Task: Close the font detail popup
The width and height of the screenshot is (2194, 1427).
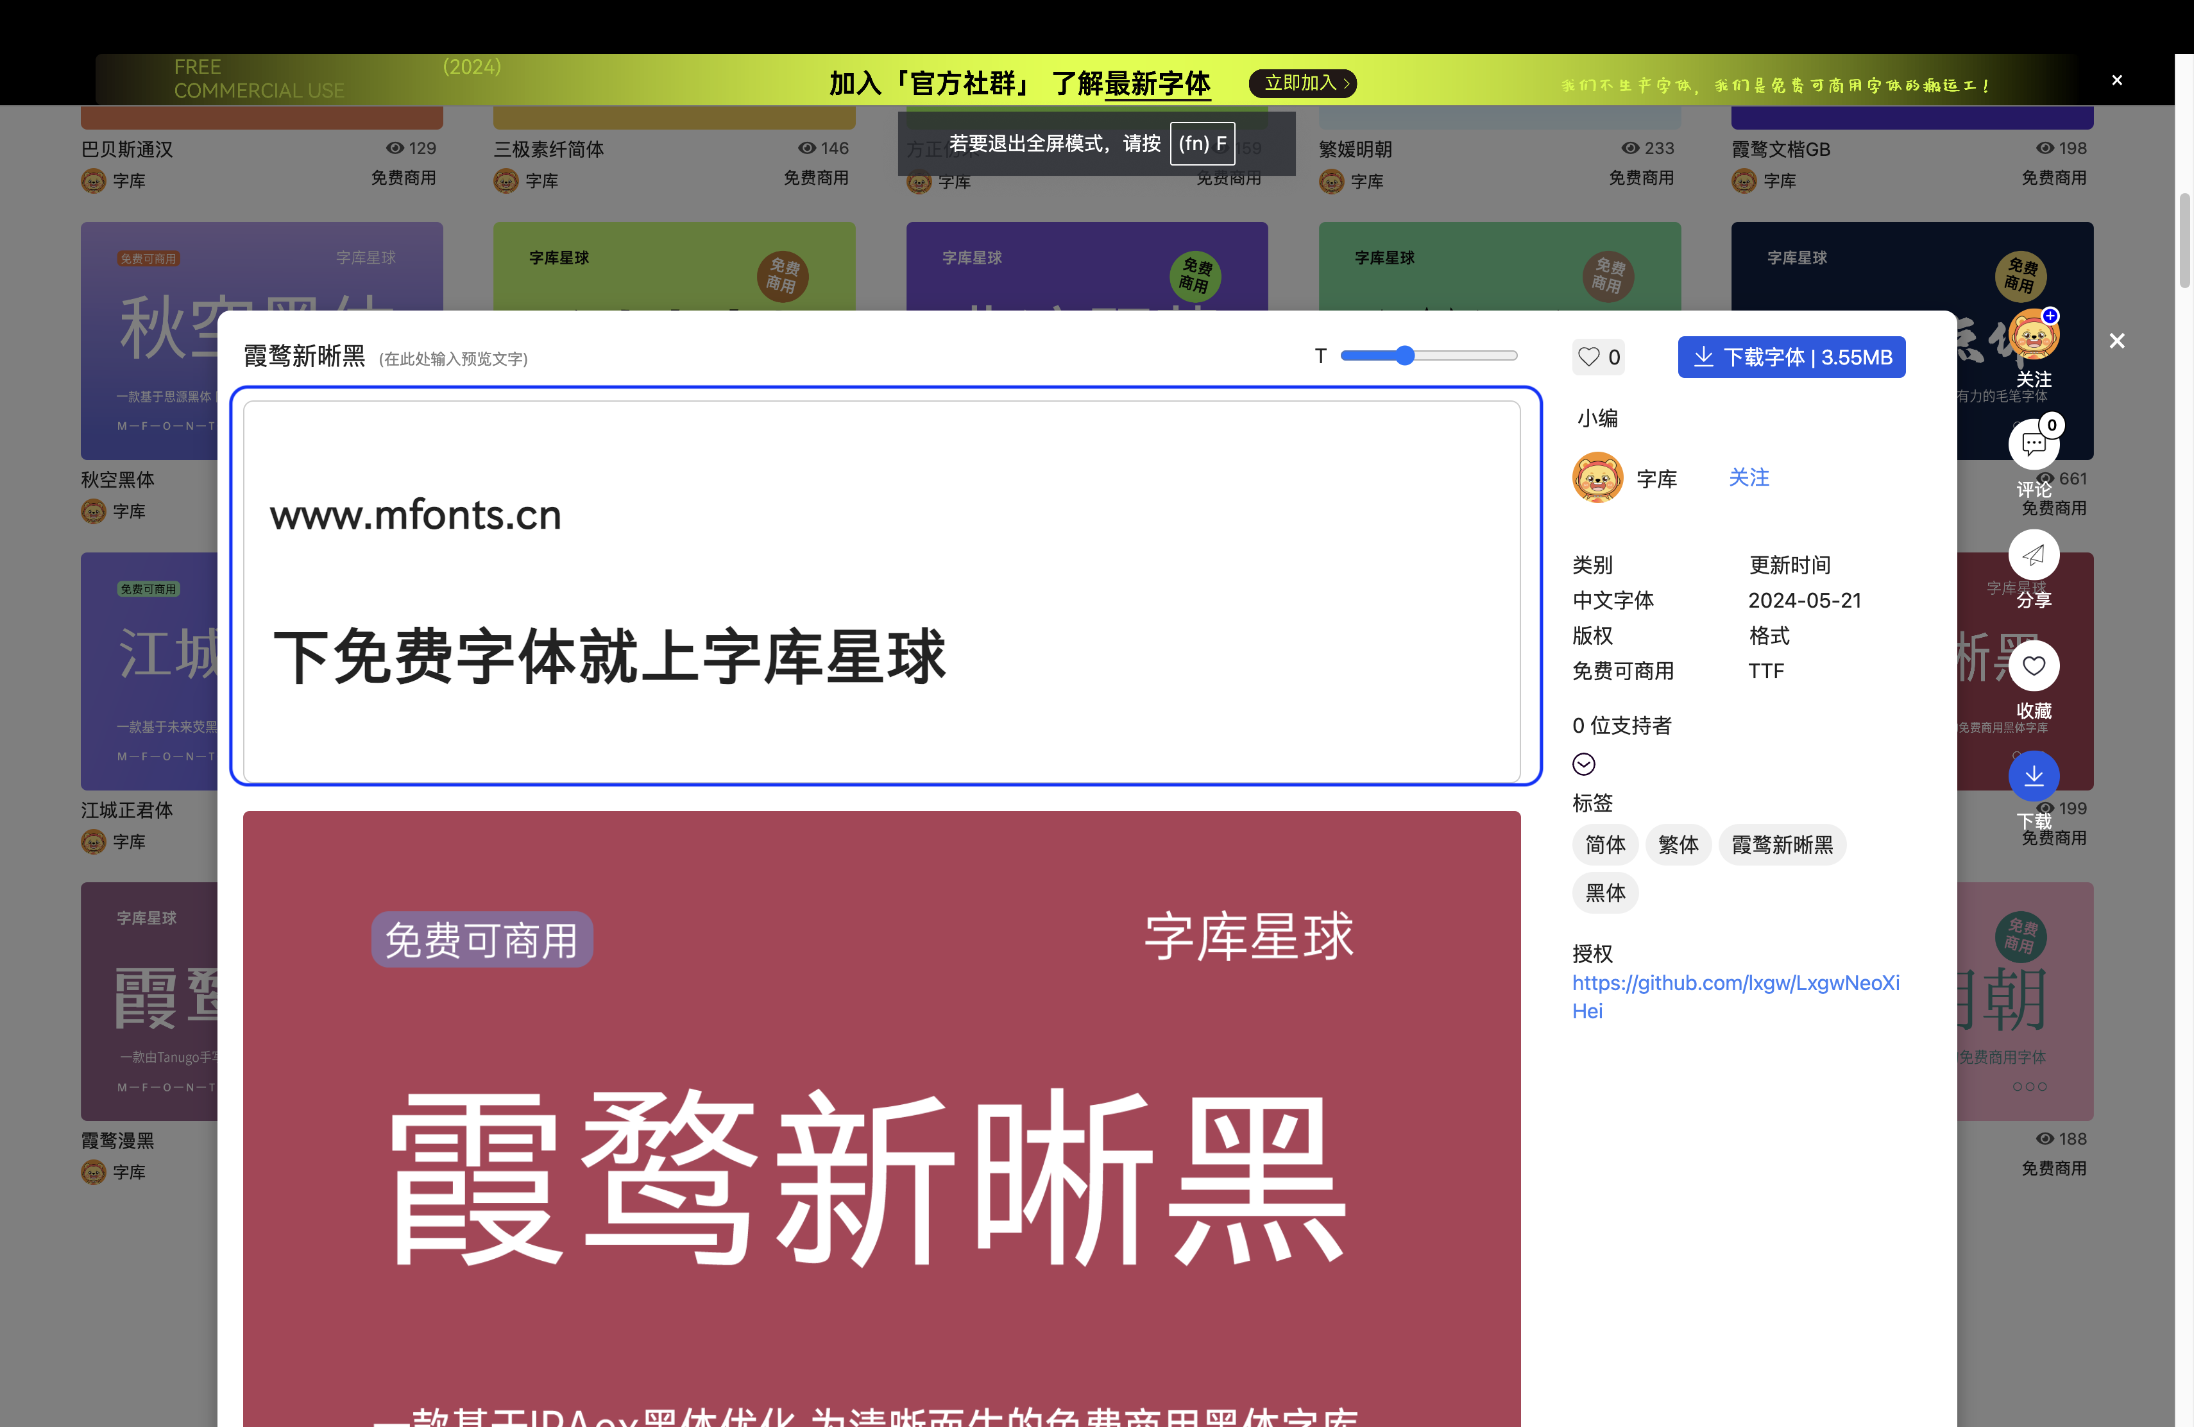Action: coord(2116,341)
